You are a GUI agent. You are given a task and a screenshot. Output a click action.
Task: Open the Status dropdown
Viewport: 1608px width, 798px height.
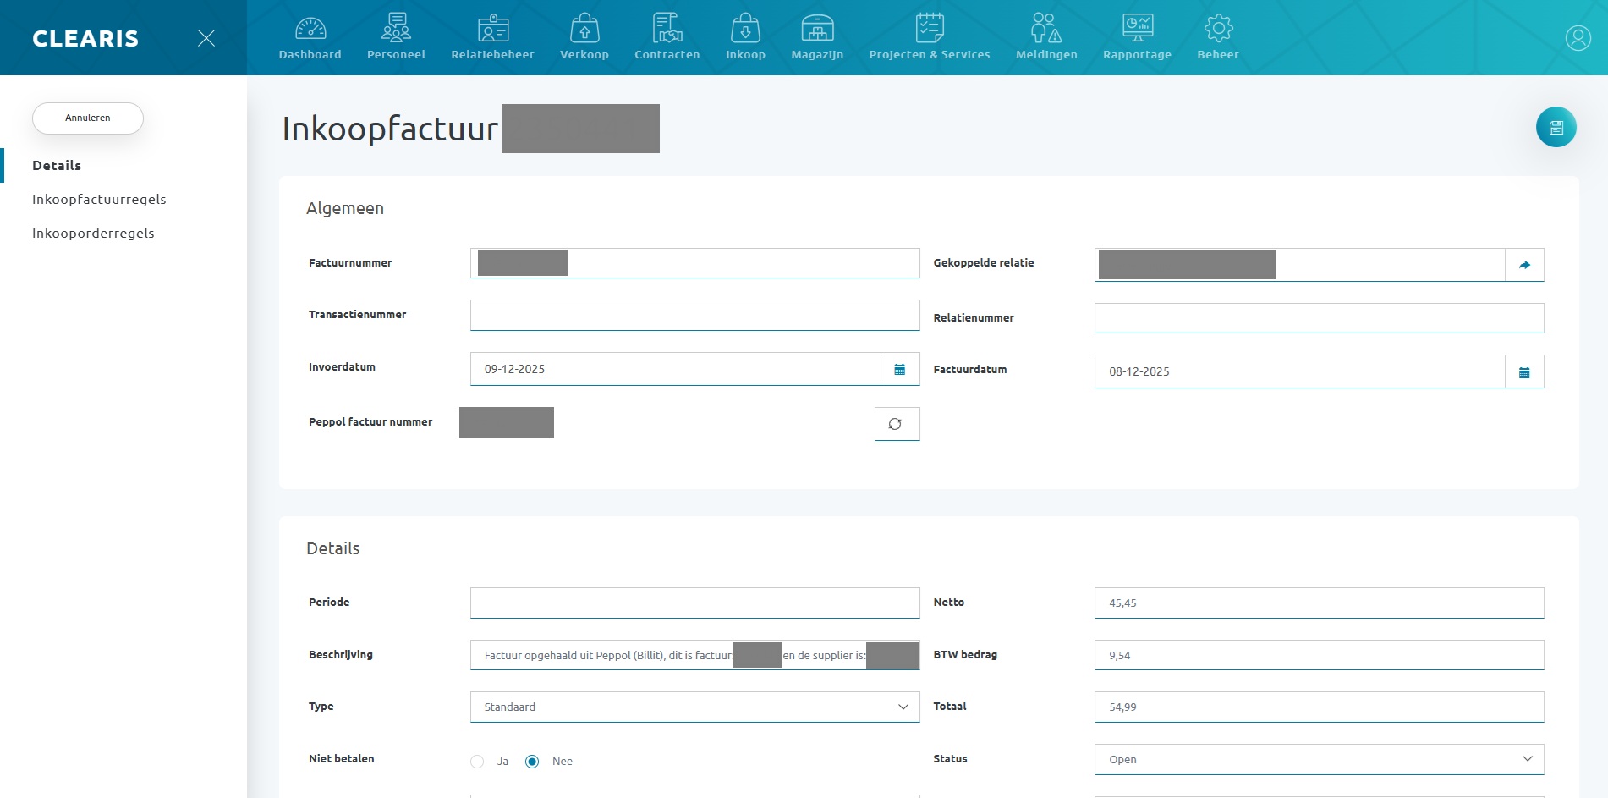pyautogui.click(x=1319, y=760)
